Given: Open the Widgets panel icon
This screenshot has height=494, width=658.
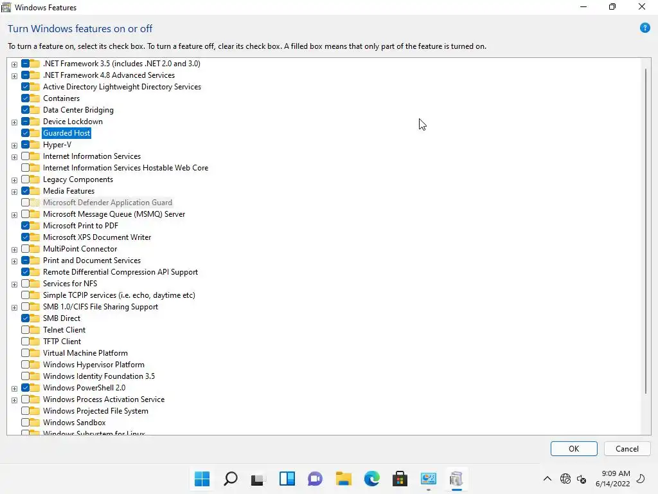Looking at the screenshot, I should click(287, 479).
